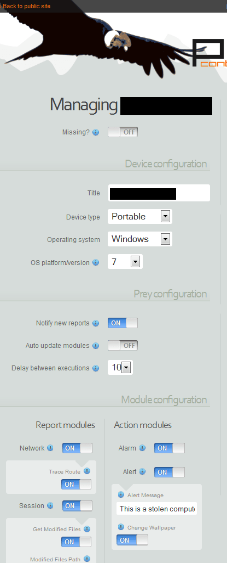This screenshot has width=227, height=563.
Task: Enable Auto update modules switch
Action: (x=123, y=345)
